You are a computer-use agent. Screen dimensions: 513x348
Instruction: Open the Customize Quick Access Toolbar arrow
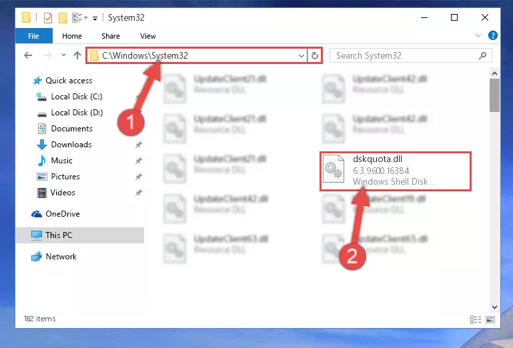click(95, 18)
